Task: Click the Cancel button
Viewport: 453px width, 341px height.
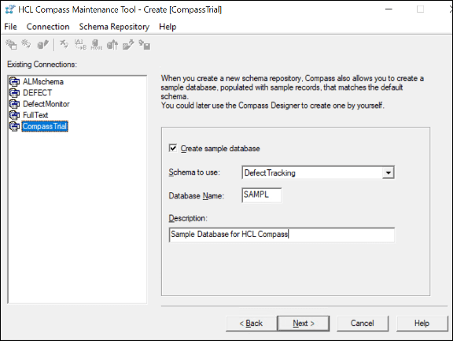Action: pos(363,323)
